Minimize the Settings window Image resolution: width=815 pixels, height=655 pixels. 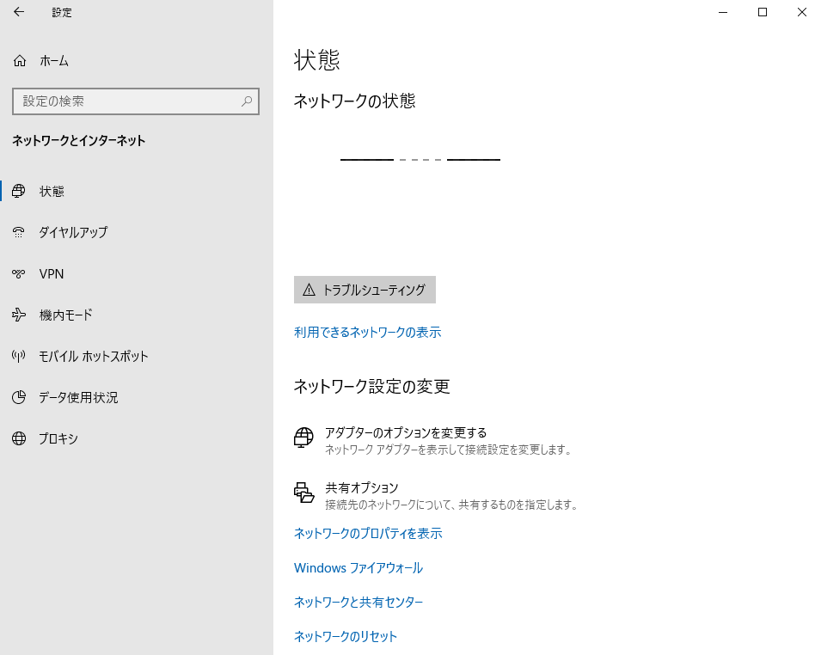(x=723, y=12)
